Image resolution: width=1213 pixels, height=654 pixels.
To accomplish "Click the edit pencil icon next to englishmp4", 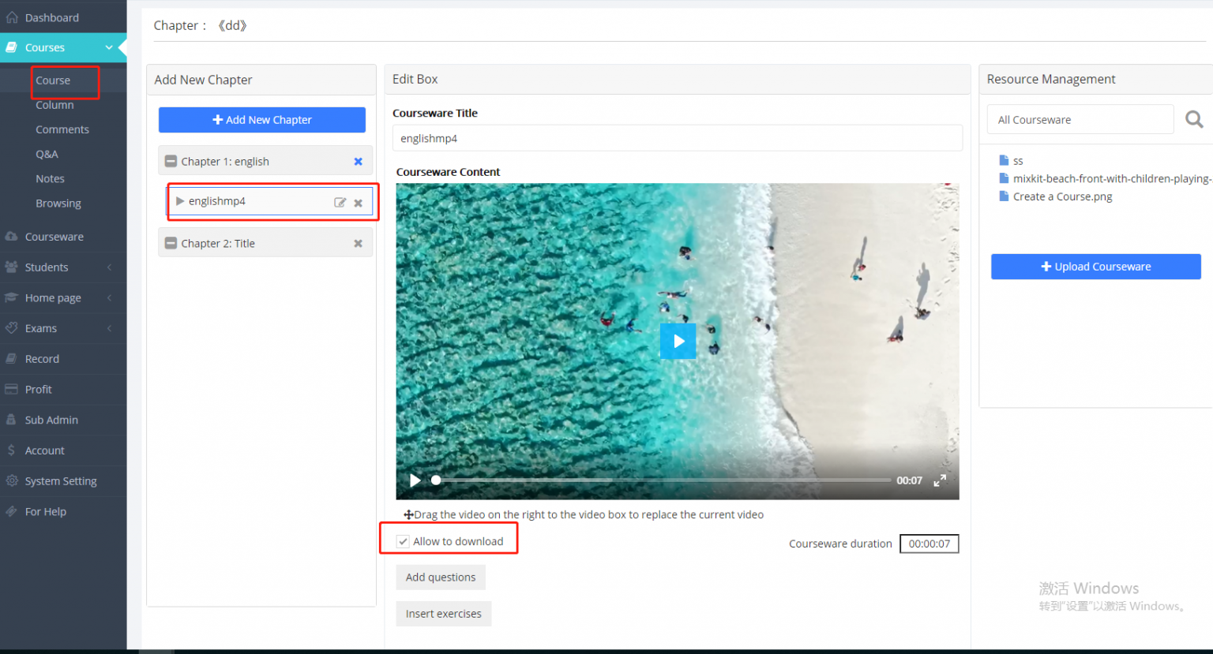I will coord(340,202).
